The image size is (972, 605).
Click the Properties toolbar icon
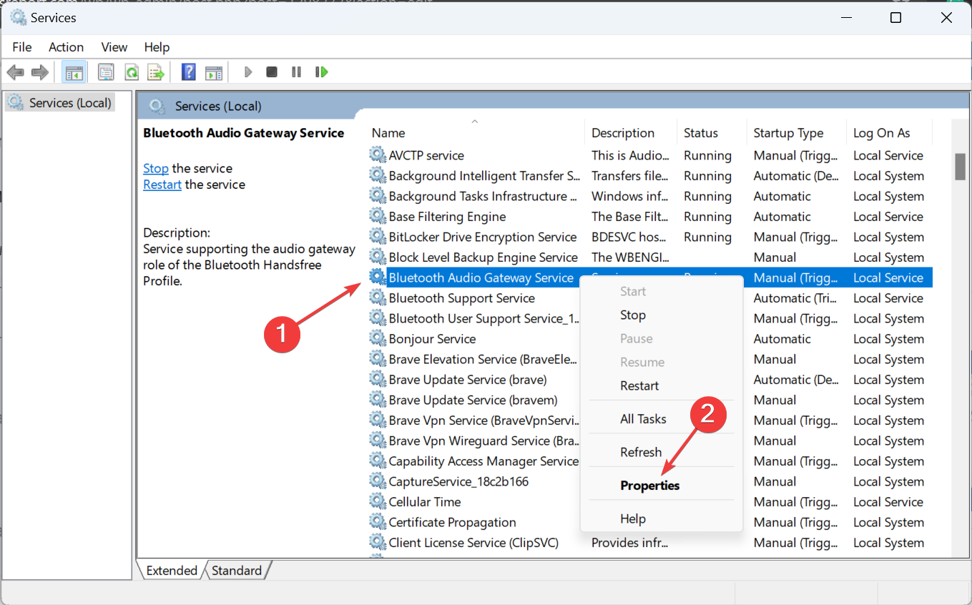click(x=107, y=72)
